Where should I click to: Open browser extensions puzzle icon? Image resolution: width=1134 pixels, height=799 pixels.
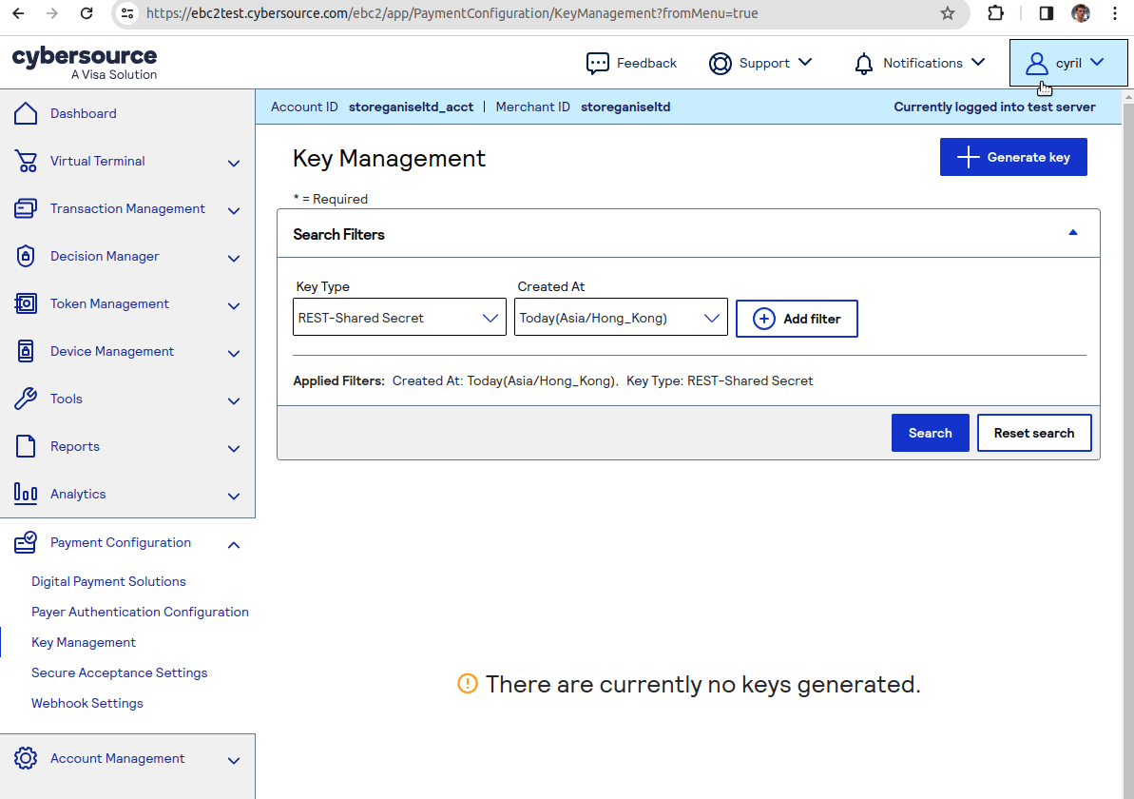pyautogui.click(x=996, y=13)
